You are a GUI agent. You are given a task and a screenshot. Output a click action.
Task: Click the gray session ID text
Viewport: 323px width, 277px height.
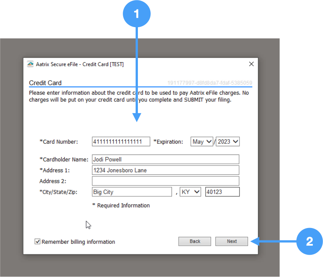point(210,83)
